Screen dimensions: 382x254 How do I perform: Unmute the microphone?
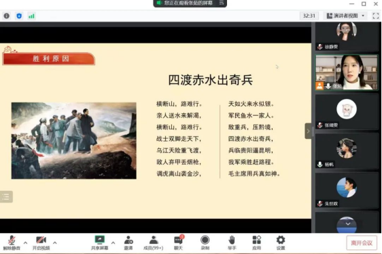pyautogui.click(x=12, y=242)
